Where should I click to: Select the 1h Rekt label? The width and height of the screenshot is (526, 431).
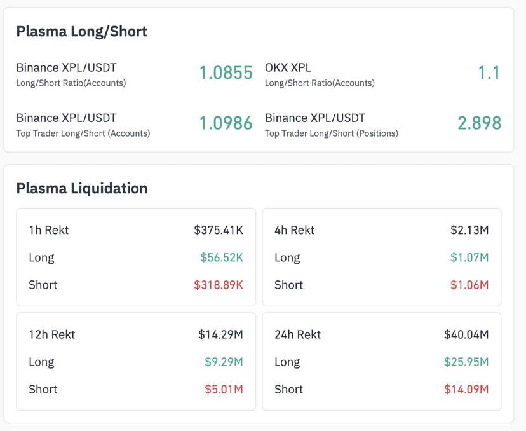tap(48, 230)
